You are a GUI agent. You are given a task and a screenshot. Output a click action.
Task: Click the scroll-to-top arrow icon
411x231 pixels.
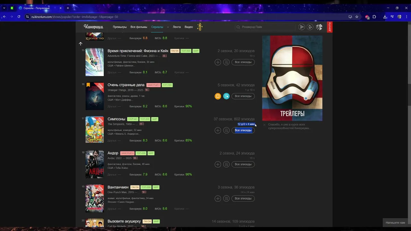coord(81,44)
